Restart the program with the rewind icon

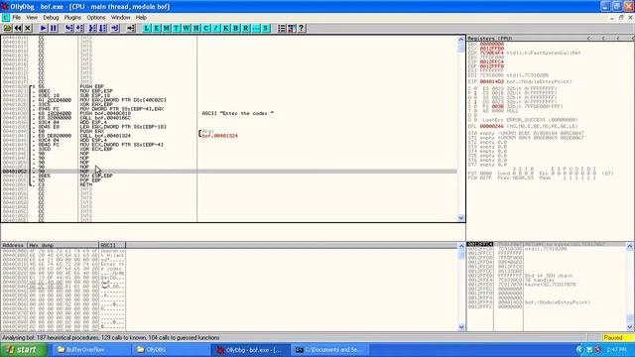18,28
